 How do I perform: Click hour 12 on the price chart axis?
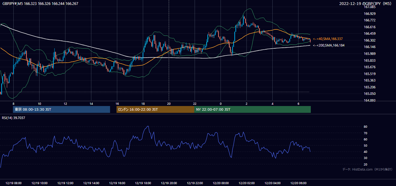65,104
